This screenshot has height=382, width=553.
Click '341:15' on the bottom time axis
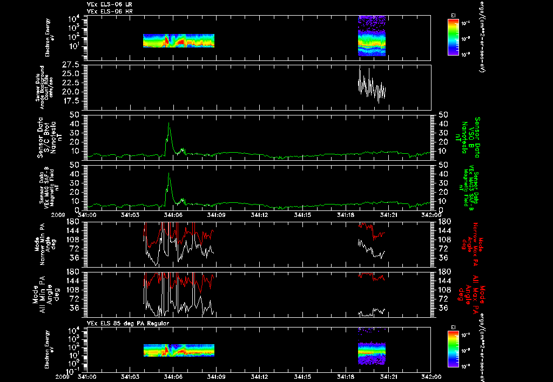(x=302, y=377)
